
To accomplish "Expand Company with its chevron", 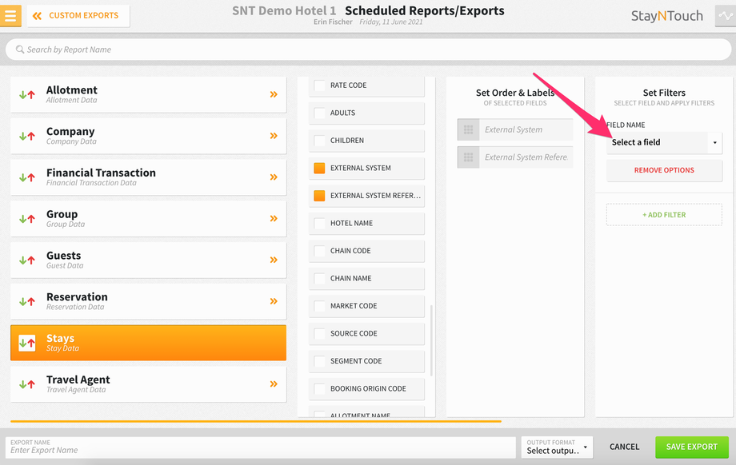I will (x=274, y=136).
